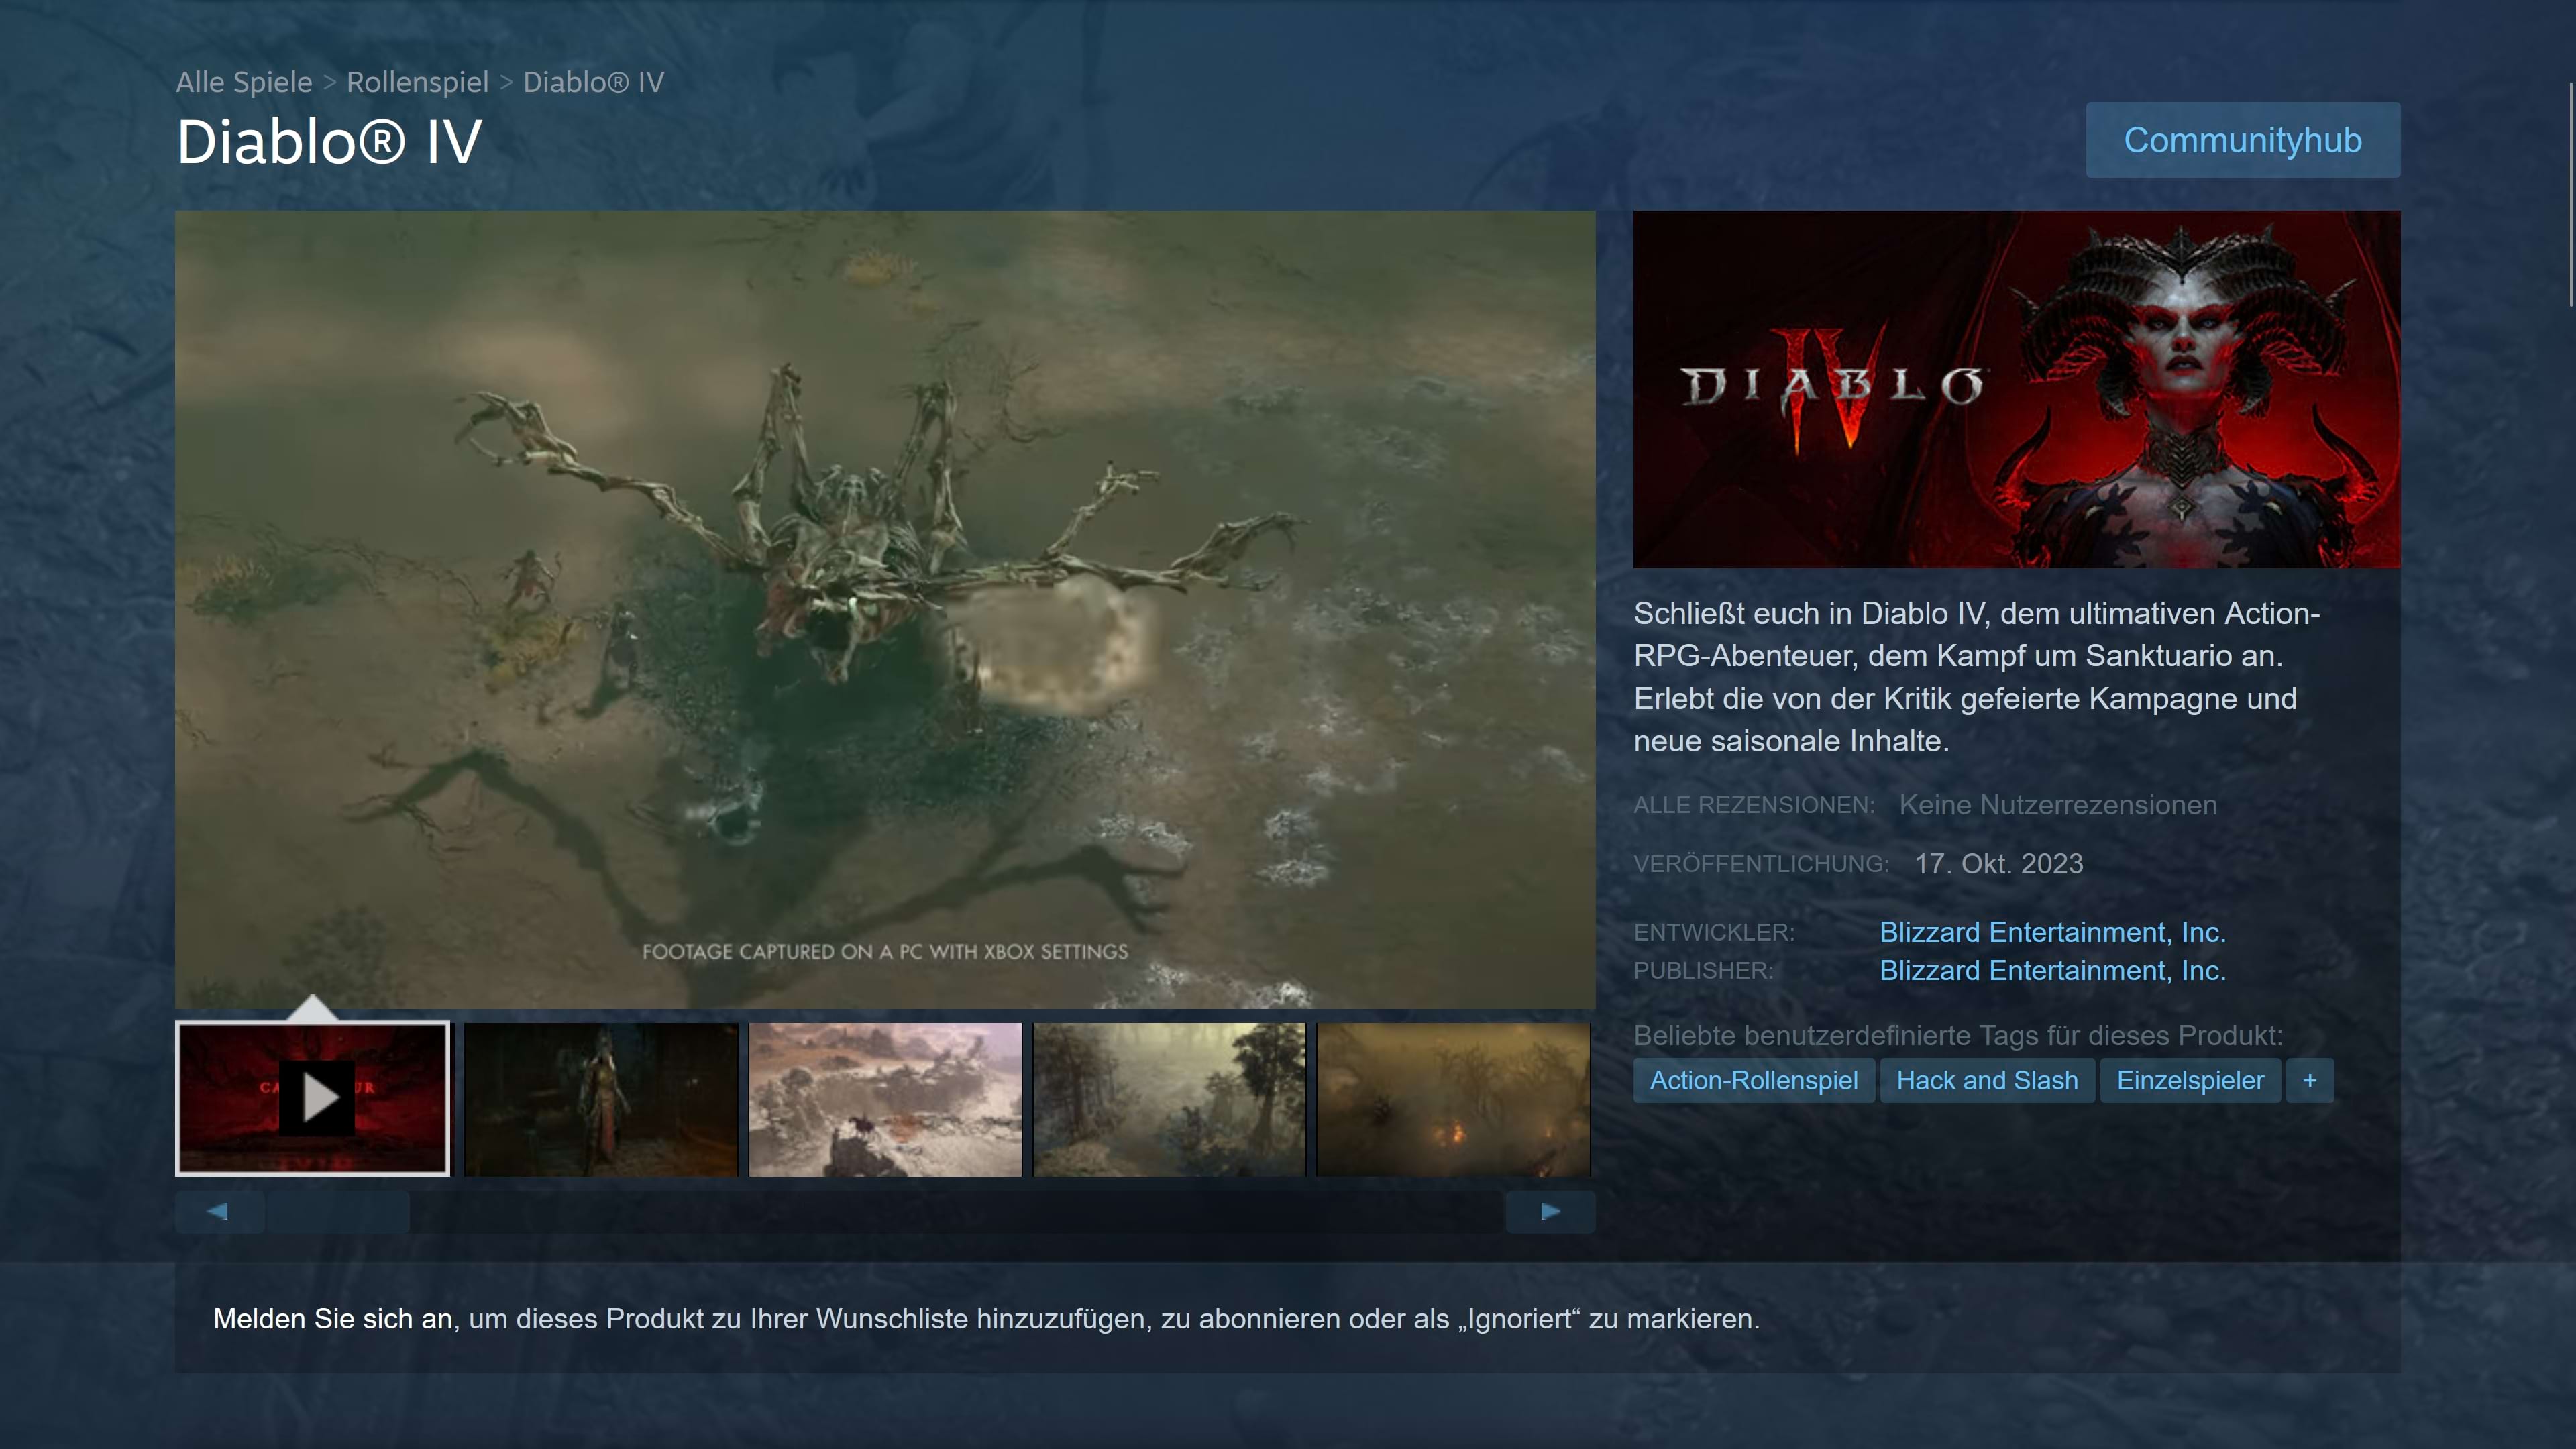Click the page vertical scrollbar

pyautogui.click(x=2571, y=195)
